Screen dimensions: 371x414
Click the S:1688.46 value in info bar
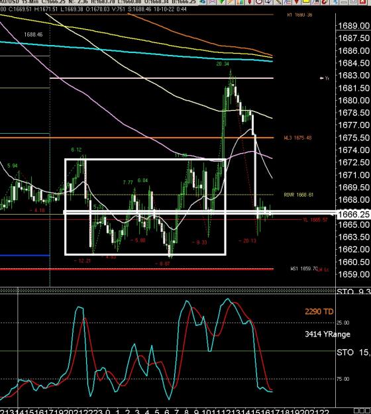point(139,9)
